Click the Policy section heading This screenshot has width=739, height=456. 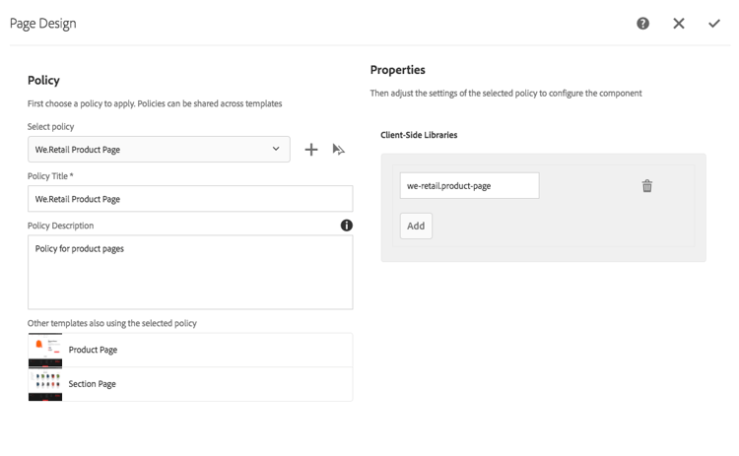43,81
